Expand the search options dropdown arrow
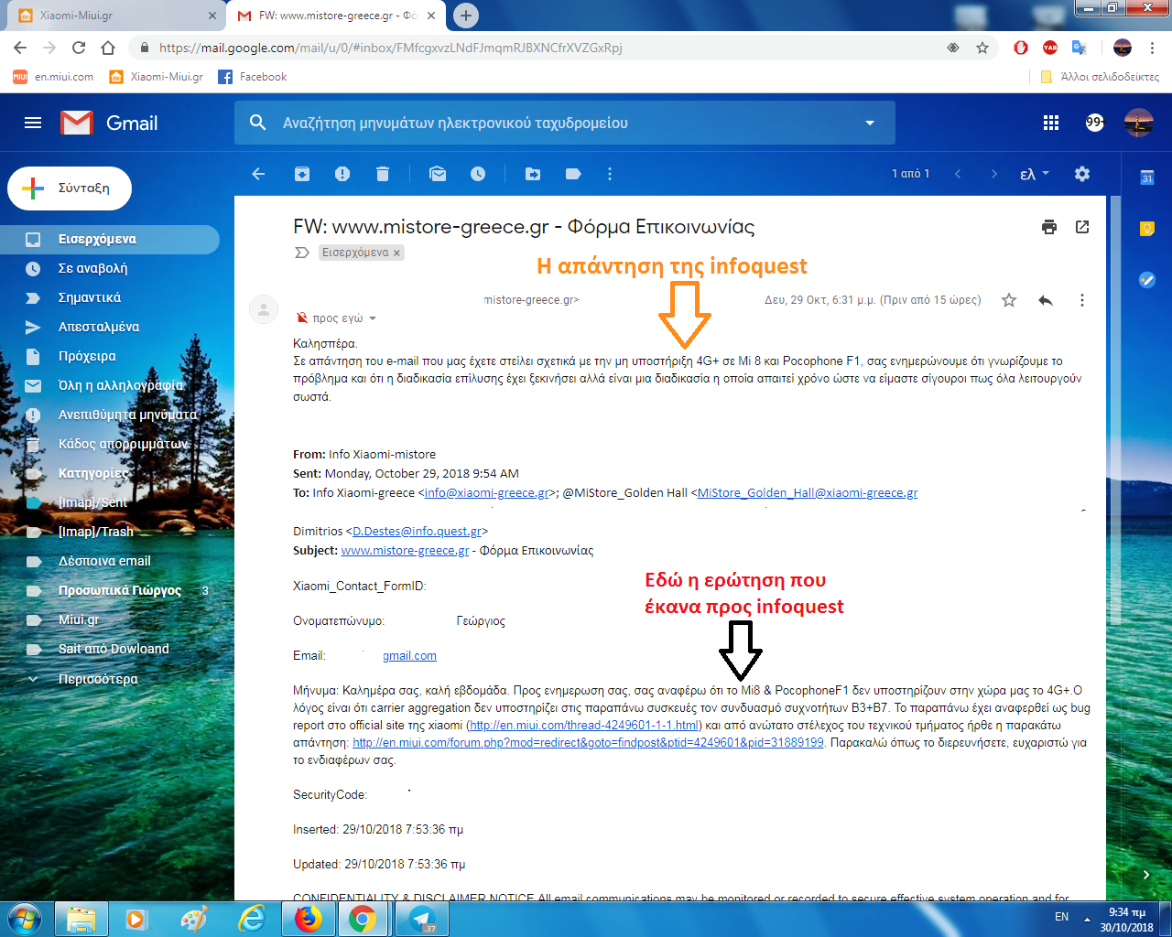Screen dimensions: 1172x937 [x=870, y=123]
